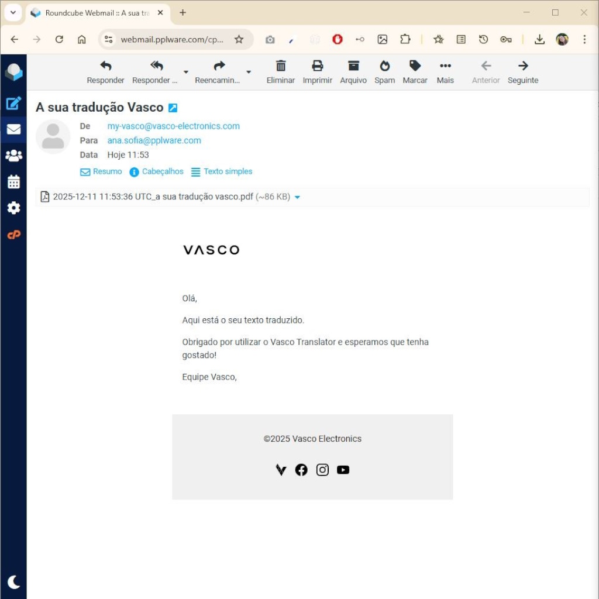Open the compose new message icon
This screenshot has height=599, width=599.
(13, 104)
